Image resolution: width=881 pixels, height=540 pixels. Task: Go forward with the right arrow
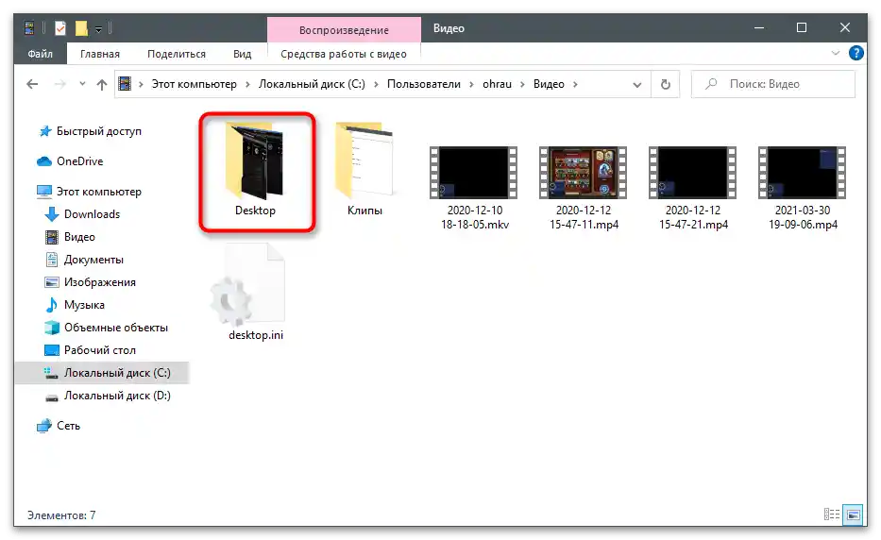pyautogui.click(x=59, y=84)
